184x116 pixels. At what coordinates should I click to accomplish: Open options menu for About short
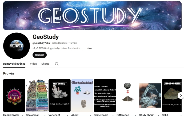(90, 115)
